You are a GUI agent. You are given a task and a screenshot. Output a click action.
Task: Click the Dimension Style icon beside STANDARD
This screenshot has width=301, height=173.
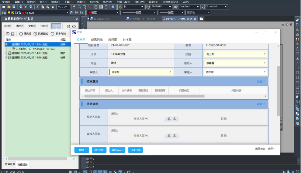(x=148, y=7)
